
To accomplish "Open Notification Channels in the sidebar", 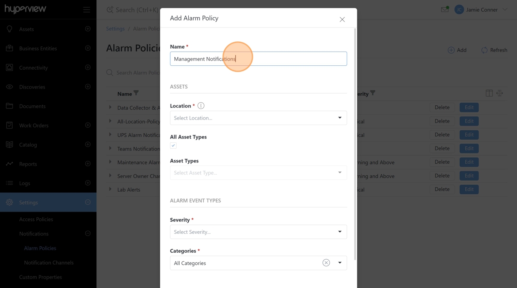I will [x=49, y=263].
